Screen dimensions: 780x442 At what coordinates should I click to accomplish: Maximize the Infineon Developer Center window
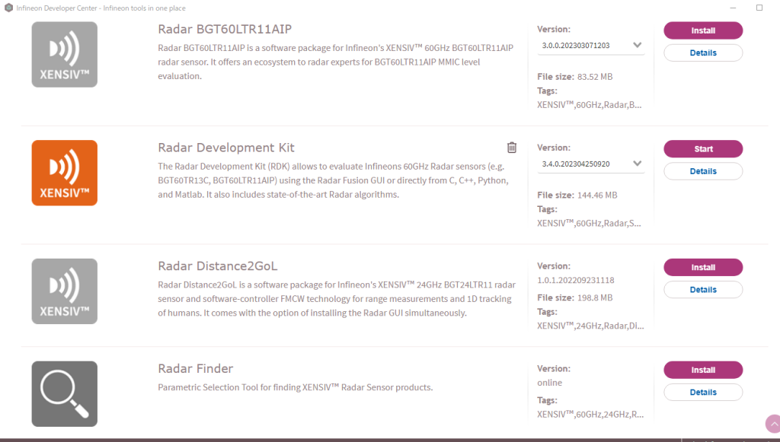pyautogui.click(x=759, y=8)
